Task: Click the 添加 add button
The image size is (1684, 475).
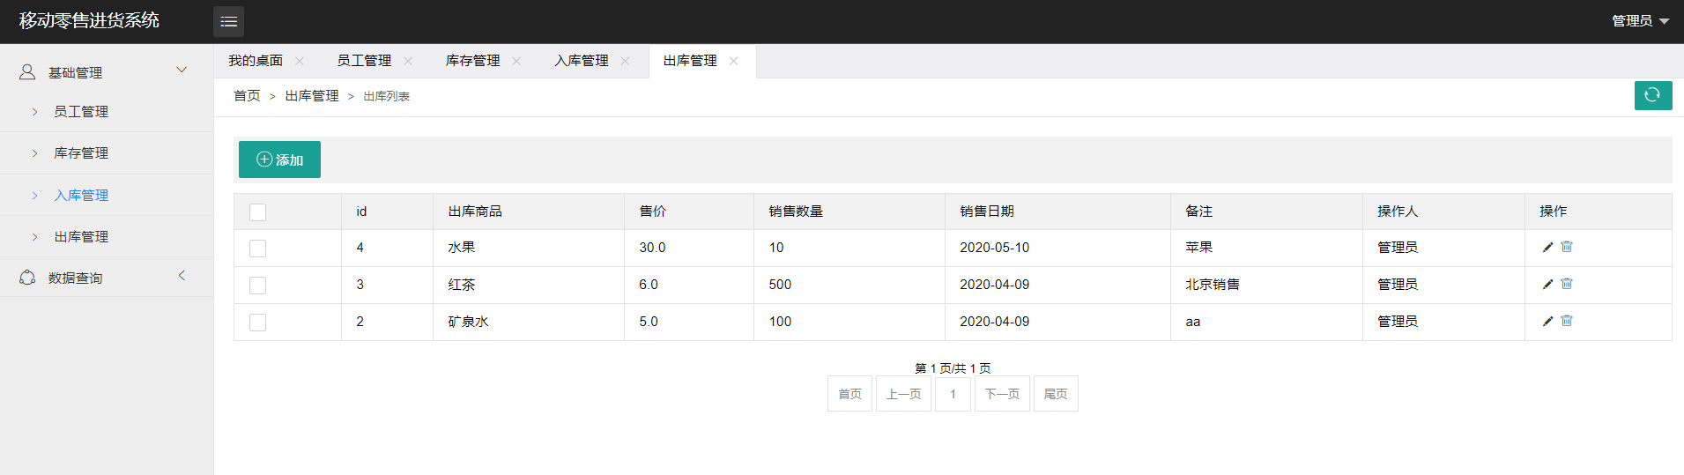Action: coord(279,160)
